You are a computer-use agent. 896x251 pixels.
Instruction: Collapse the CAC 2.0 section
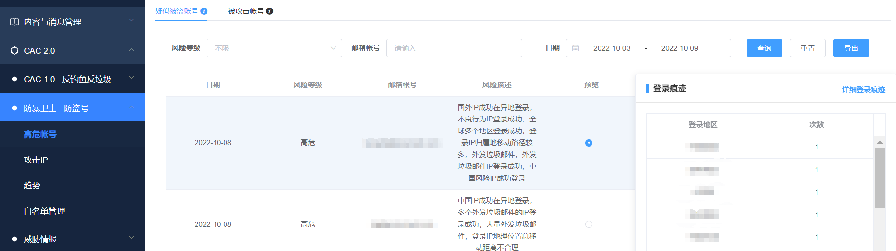(x=132, y=50)
